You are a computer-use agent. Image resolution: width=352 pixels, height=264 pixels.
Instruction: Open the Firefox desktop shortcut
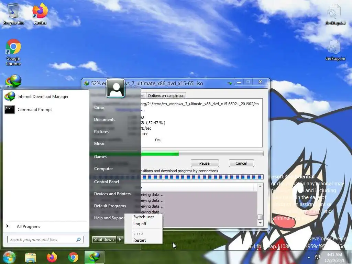point(40,13)
